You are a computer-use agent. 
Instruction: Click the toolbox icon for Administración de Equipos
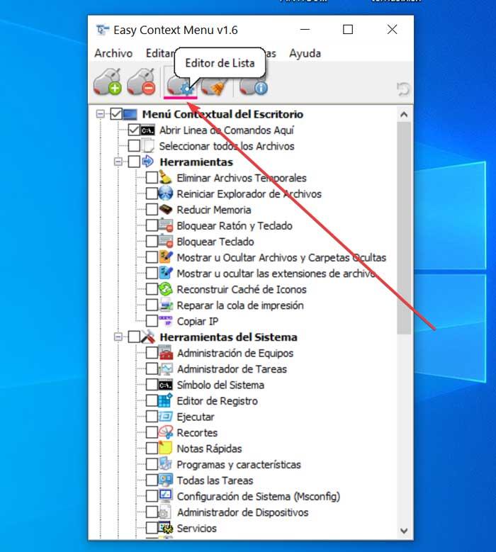click(x=165, y=352)
